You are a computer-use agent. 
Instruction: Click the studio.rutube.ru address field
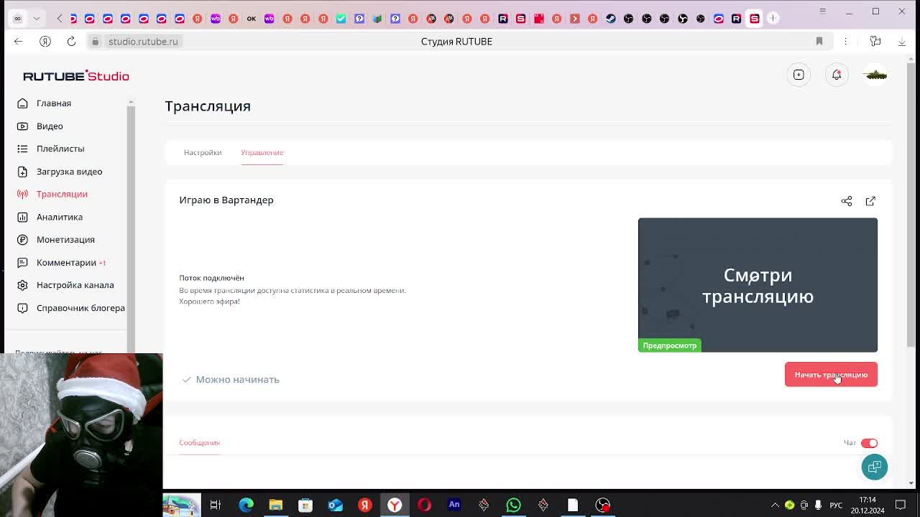tap(143, 42)
